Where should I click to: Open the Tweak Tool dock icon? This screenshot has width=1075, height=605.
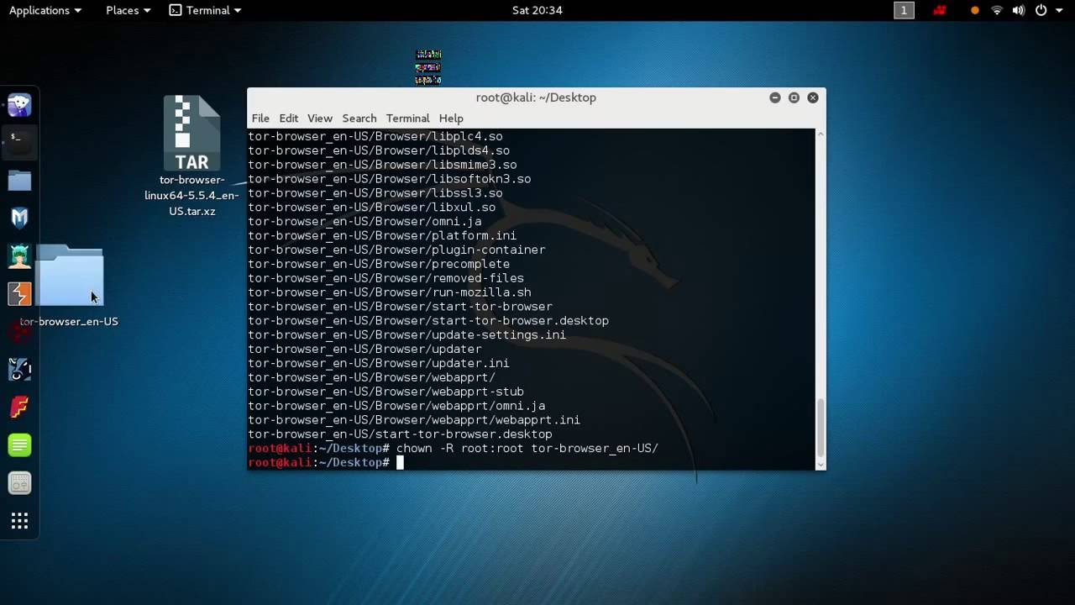coord(19,483)
